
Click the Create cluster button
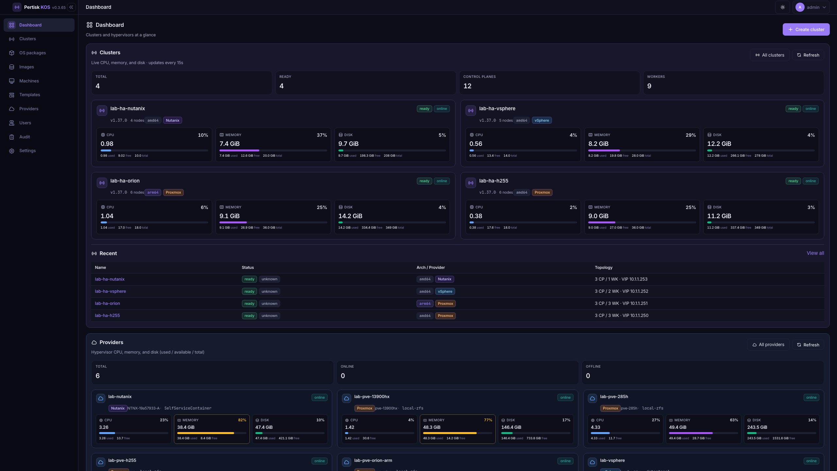(806, 29)
